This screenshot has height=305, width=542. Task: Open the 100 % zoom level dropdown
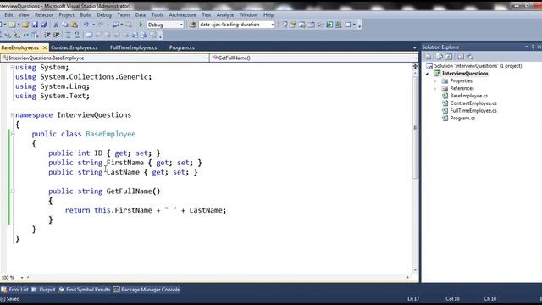pyautogui.click(x=22, y=278)
